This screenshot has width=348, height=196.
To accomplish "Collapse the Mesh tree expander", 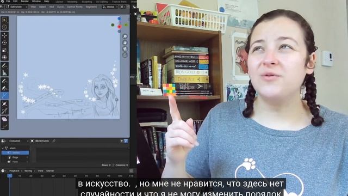I will pos(2,148).
